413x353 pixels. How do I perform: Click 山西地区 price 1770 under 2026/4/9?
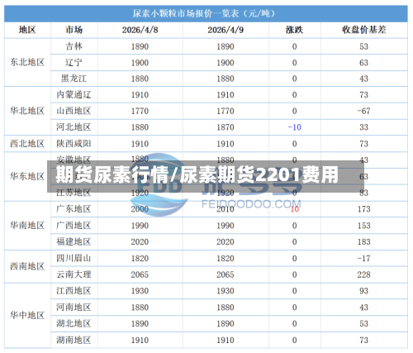(x=225, y=111)
